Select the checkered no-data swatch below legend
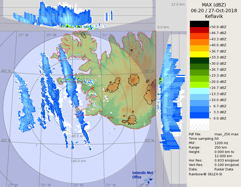The image size is (241, 187). (199, 127)
